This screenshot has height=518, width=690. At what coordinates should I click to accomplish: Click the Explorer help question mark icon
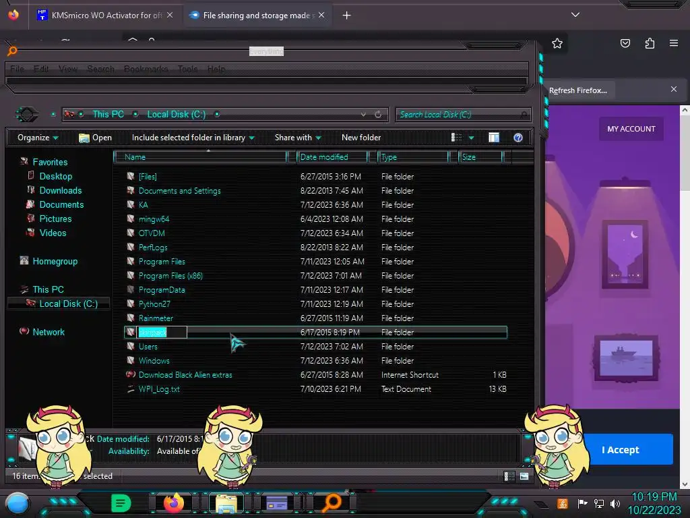coord(518,138)
